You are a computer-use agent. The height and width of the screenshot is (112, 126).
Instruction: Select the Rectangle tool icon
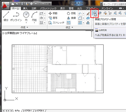coord(41,13)
